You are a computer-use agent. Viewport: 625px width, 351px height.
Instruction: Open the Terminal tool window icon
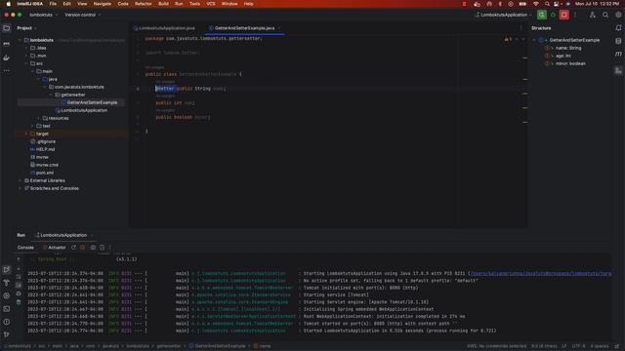[x=7, y=309]
